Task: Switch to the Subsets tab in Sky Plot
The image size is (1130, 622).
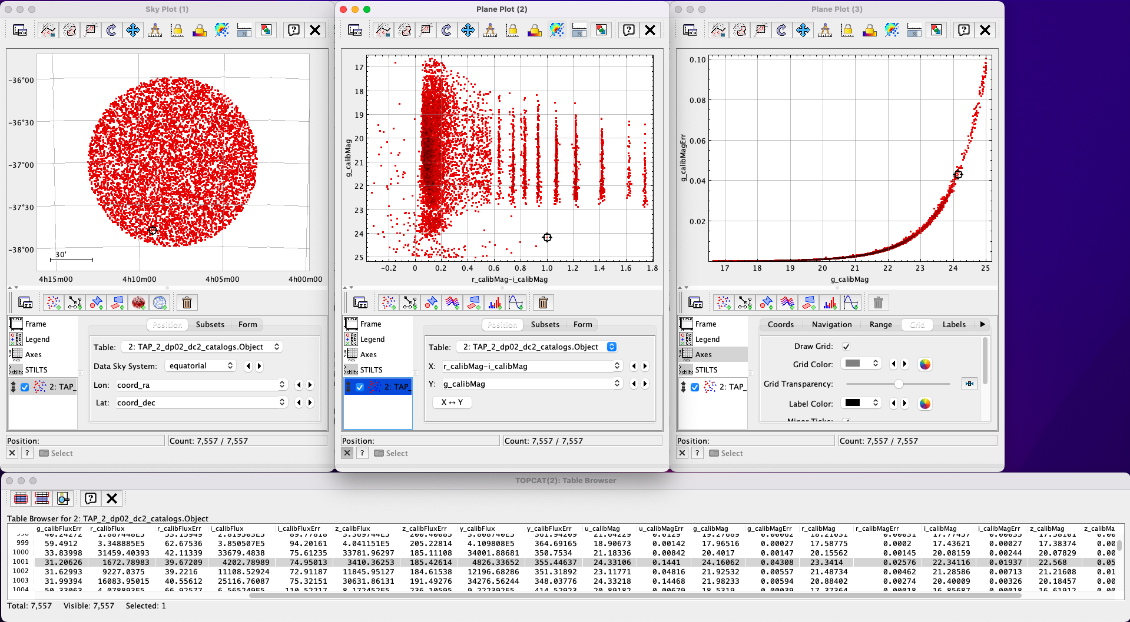Action: coord(210,324)
